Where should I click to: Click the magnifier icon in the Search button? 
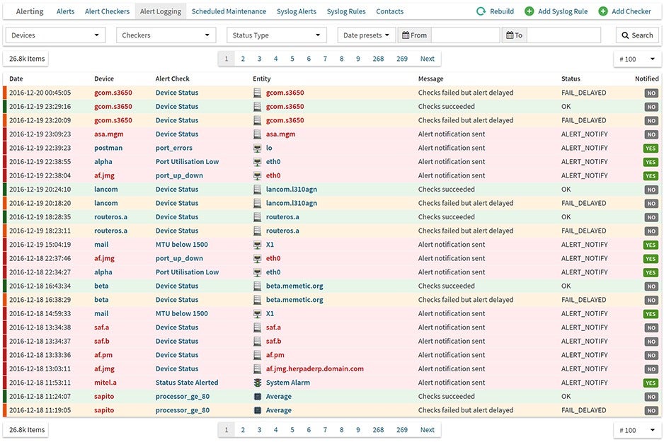625,35
